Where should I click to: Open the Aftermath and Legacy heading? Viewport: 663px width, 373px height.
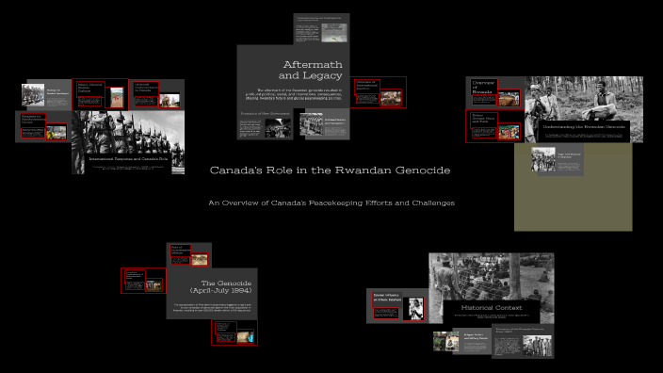(311, 70)
